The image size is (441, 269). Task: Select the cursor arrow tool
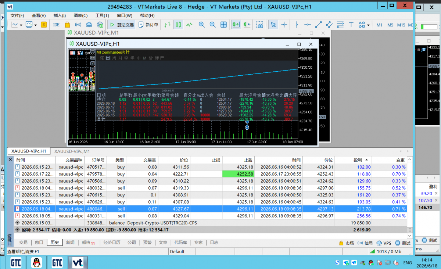pyautogui.click(x=273, y=25)
